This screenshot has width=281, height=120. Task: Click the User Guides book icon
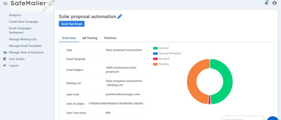pyautogui.click(x=5, y=59)
